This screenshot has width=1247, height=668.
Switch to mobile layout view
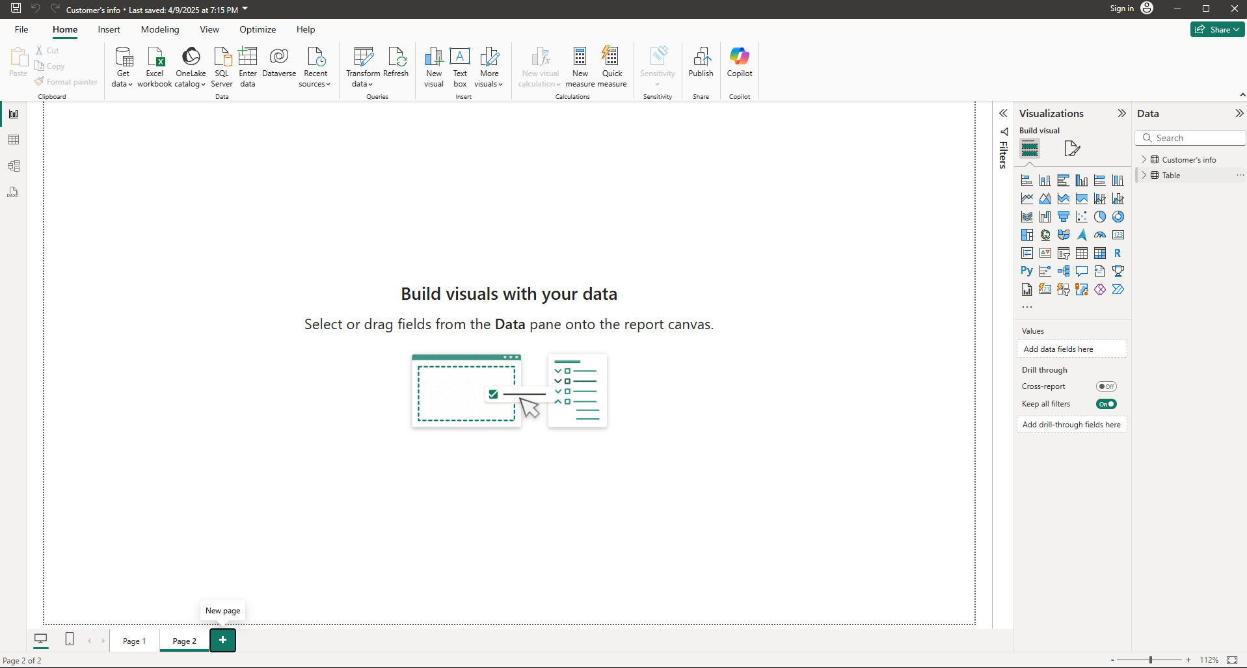[x=70, y=639]
